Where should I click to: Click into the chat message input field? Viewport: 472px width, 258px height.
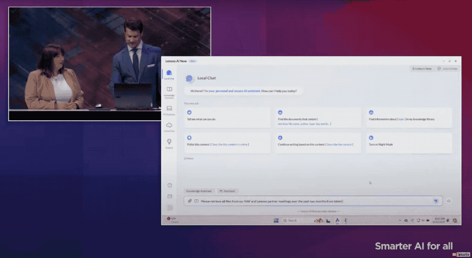point(313,201)
